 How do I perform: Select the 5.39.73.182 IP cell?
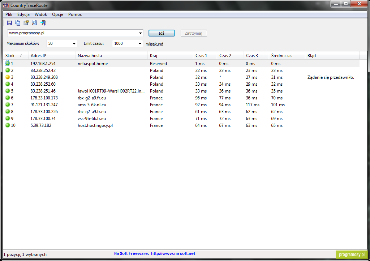(41, 125)
